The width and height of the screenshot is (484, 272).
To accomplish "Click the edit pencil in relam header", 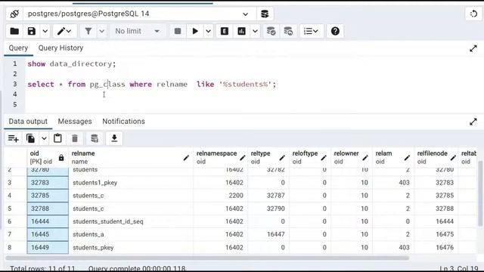I will (407, 158).
